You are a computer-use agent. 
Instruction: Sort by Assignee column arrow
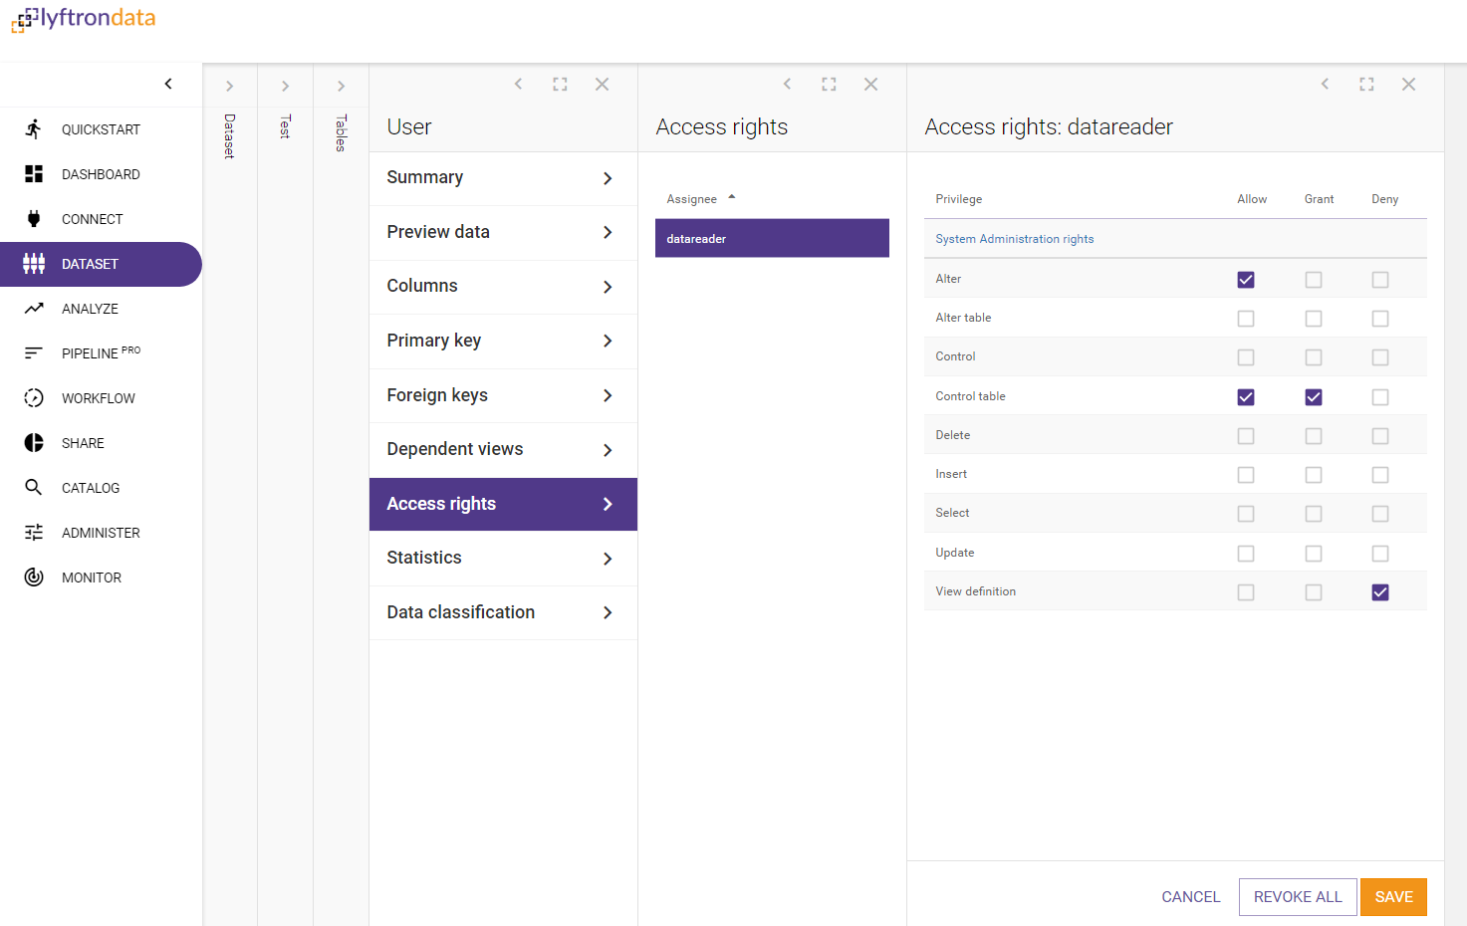[x=732, y=197]
